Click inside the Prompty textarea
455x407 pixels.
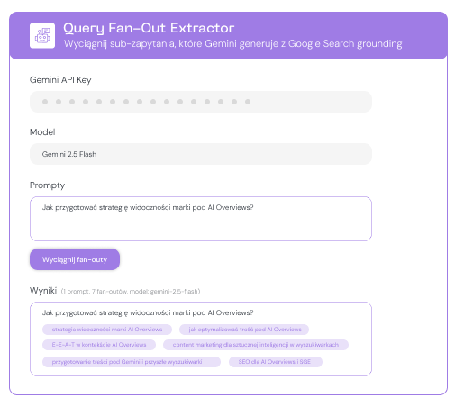pyautogui.click(x=201, y=219)
